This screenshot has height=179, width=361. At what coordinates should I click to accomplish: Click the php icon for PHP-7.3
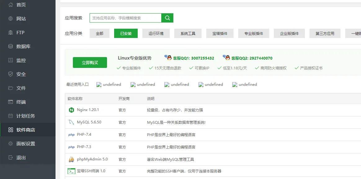(71, 147)
